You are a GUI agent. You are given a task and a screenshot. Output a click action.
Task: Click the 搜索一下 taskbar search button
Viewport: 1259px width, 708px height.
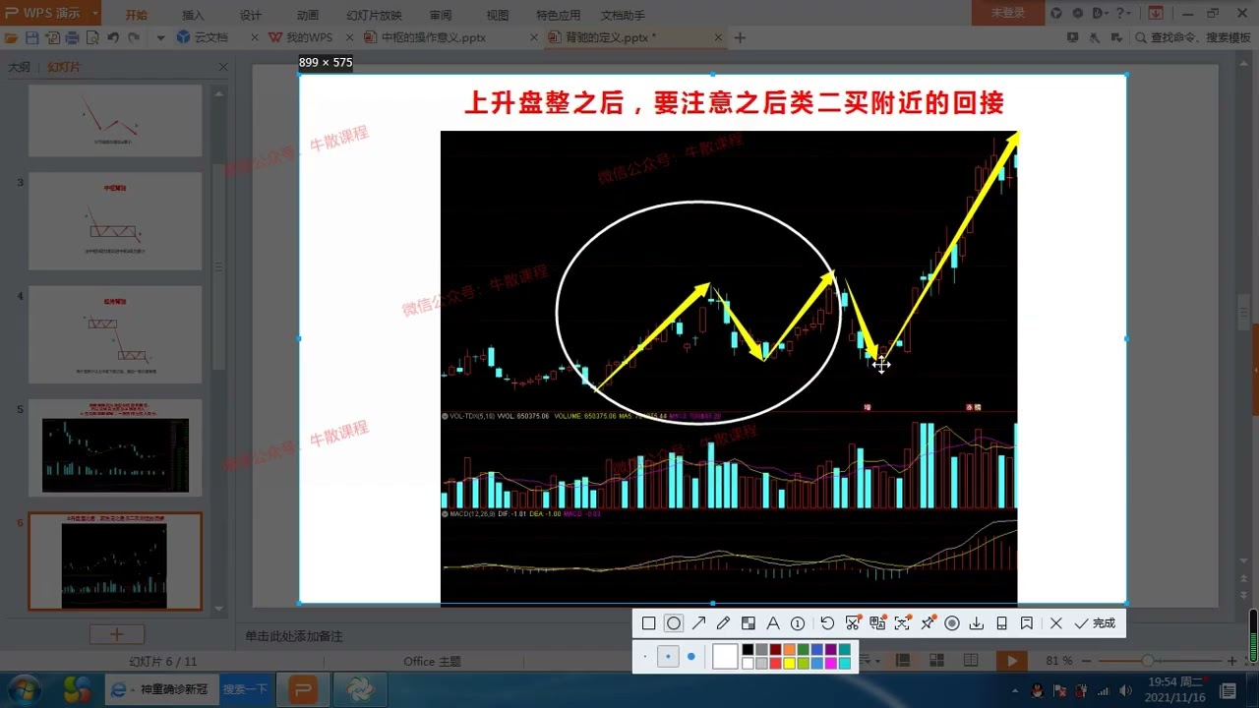point(245,689)
